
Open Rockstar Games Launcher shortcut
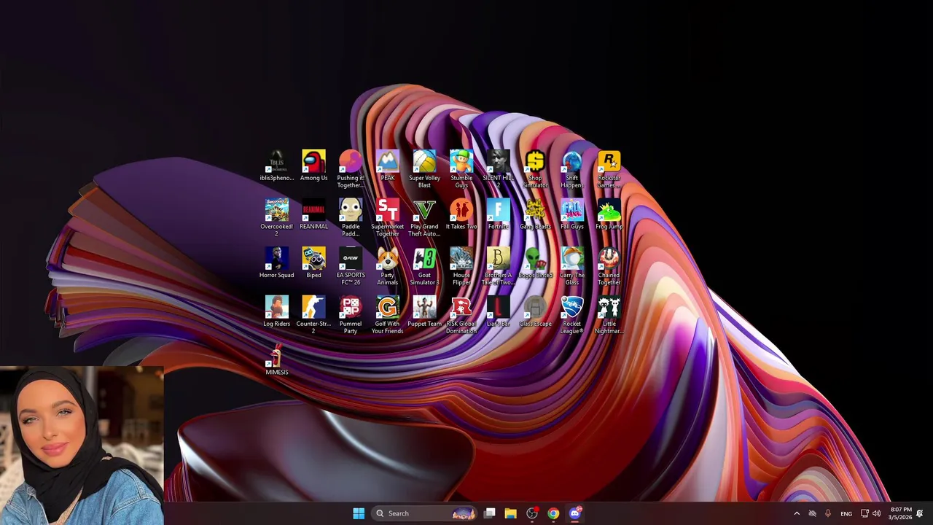[x=609, y=169]
